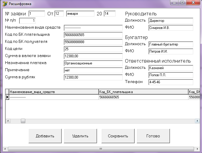Click grid cell with value 56666666565
The width and height of the screenshot is (202, 153).
pyautogui.click(x=143, y=97)
